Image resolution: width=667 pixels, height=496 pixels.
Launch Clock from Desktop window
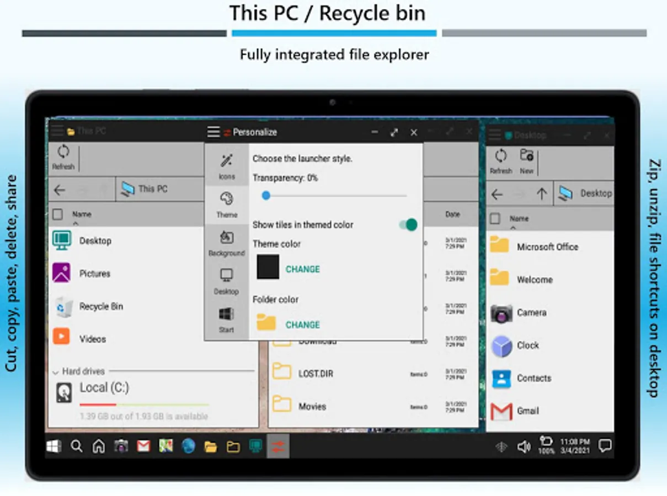515,346
